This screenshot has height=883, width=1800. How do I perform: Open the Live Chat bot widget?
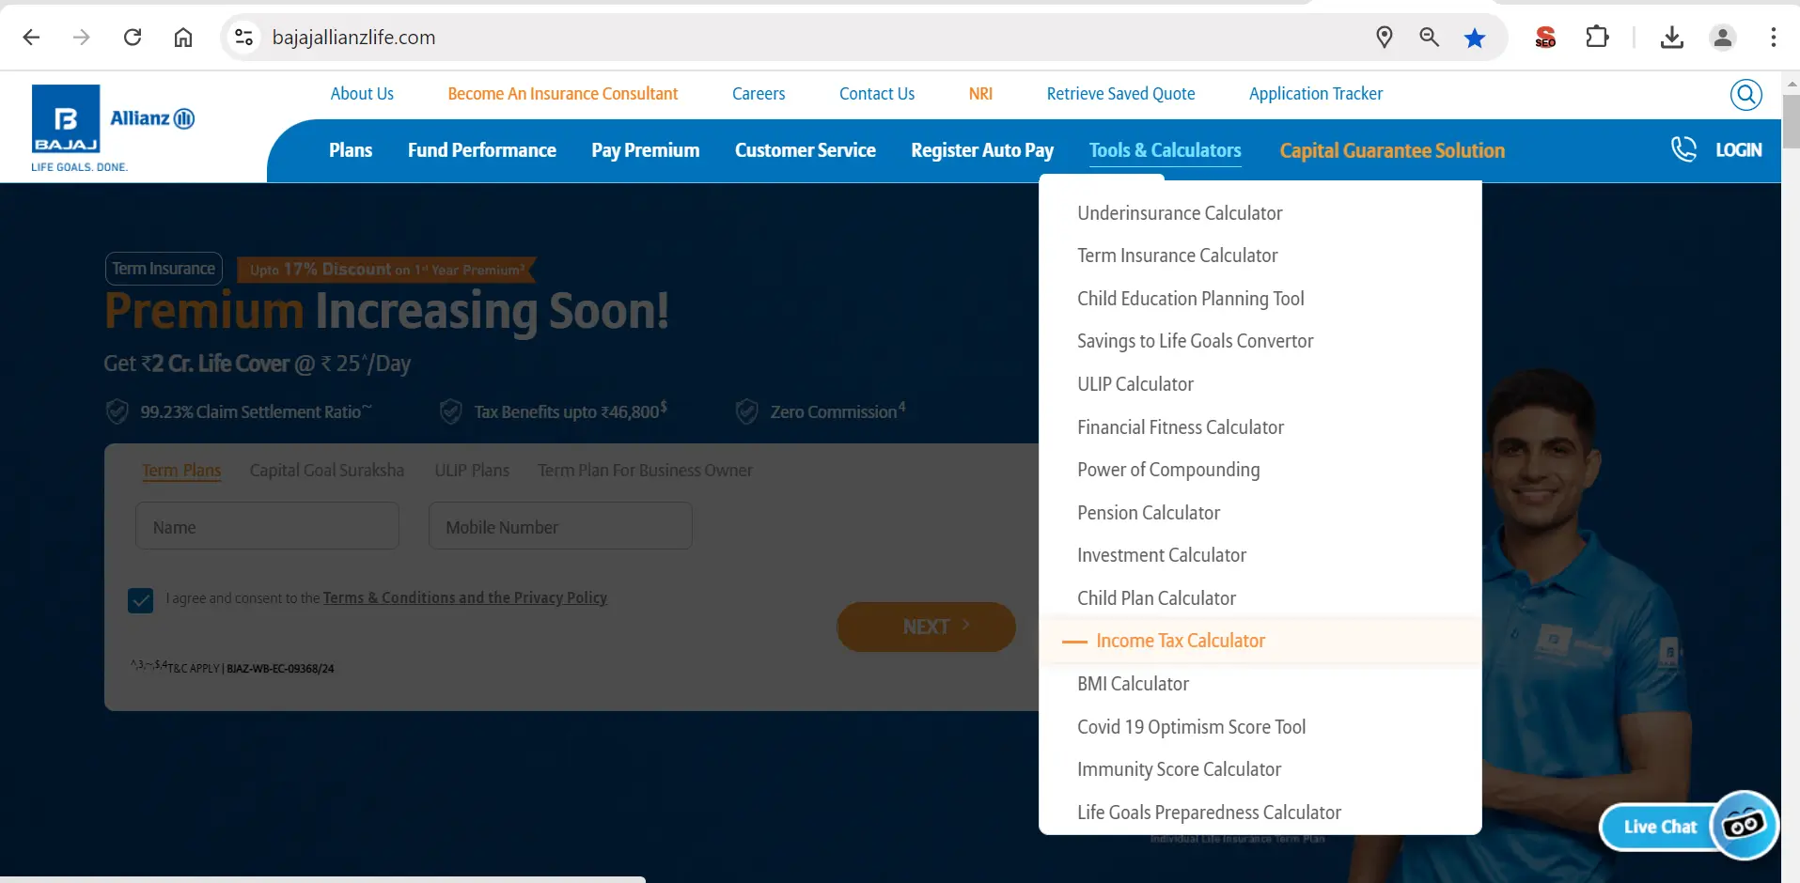[x=1689, y=826]
